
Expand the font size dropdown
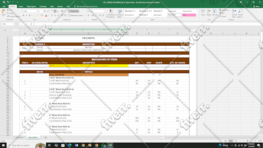tap(42, 11)
